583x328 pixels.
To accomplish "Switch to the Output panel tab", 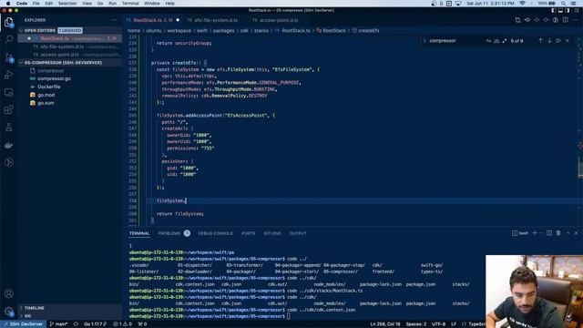I will coord(298,233).
